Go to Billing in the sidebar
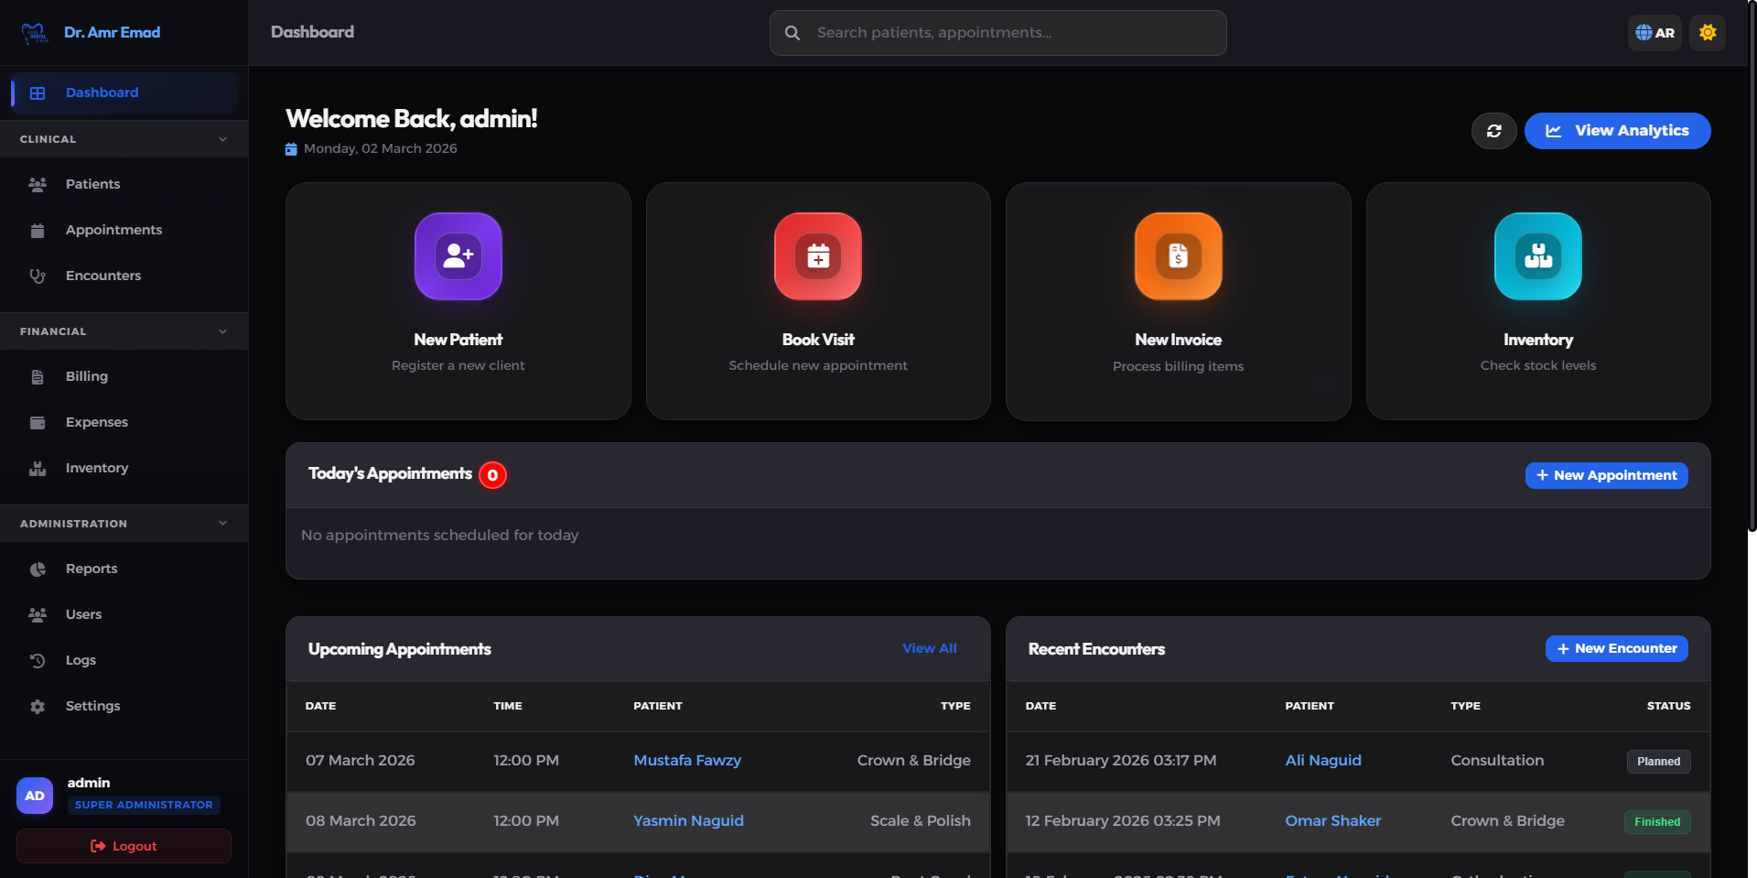The image size is (1757, 878). (87, 376)
